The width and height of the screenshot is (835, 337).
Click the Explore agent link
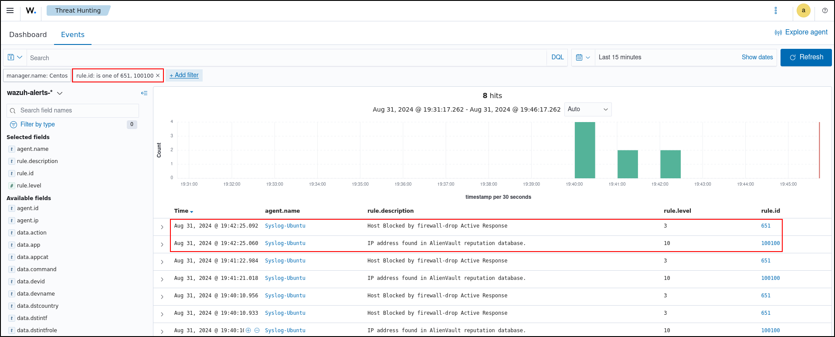pos(801,32)
